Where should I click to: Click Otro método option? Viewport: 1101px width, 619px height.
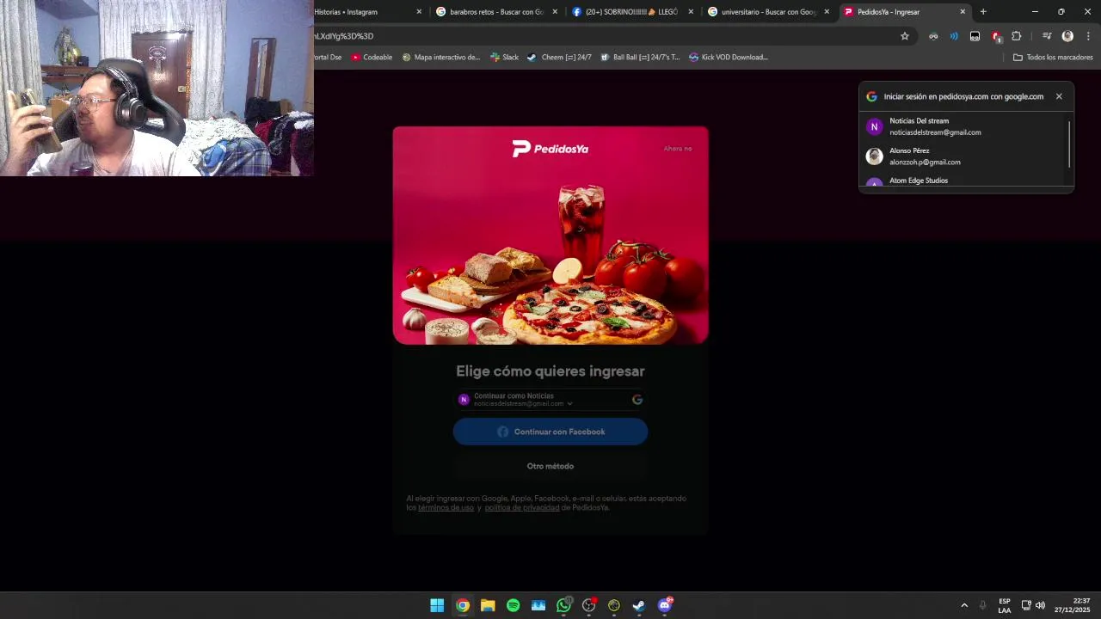[x=550, y=466]
